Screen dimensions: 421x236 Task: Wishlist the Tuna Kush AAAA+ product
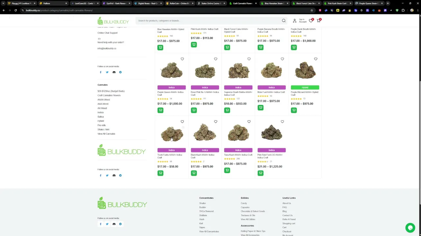pyautogui.click(x=249, y=122)
